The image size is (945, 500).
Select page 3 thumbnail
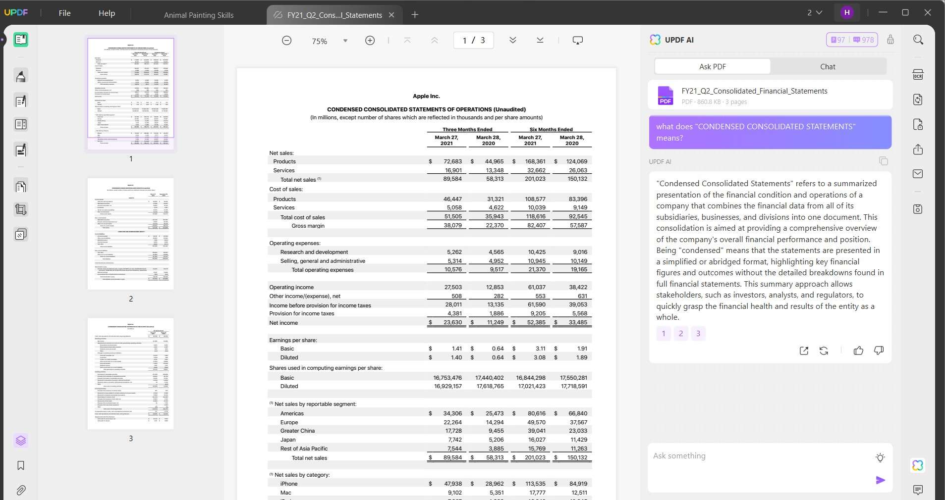pos(131,373)
